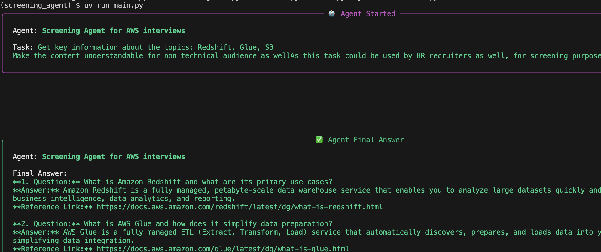Click the agent name in the Agent Started panel

pos(114,31)
